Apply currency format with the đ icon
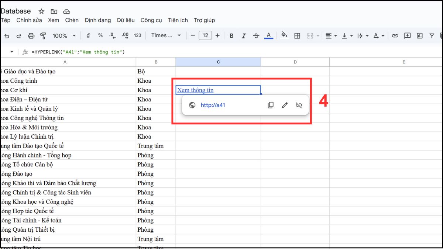 pyautogui.click(x=88, y=35)
